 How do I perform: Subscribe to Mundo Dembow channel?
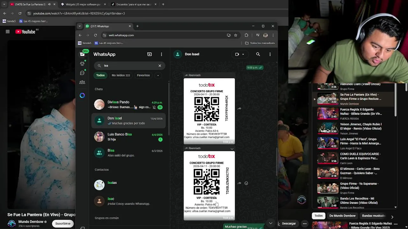[63, 224]
